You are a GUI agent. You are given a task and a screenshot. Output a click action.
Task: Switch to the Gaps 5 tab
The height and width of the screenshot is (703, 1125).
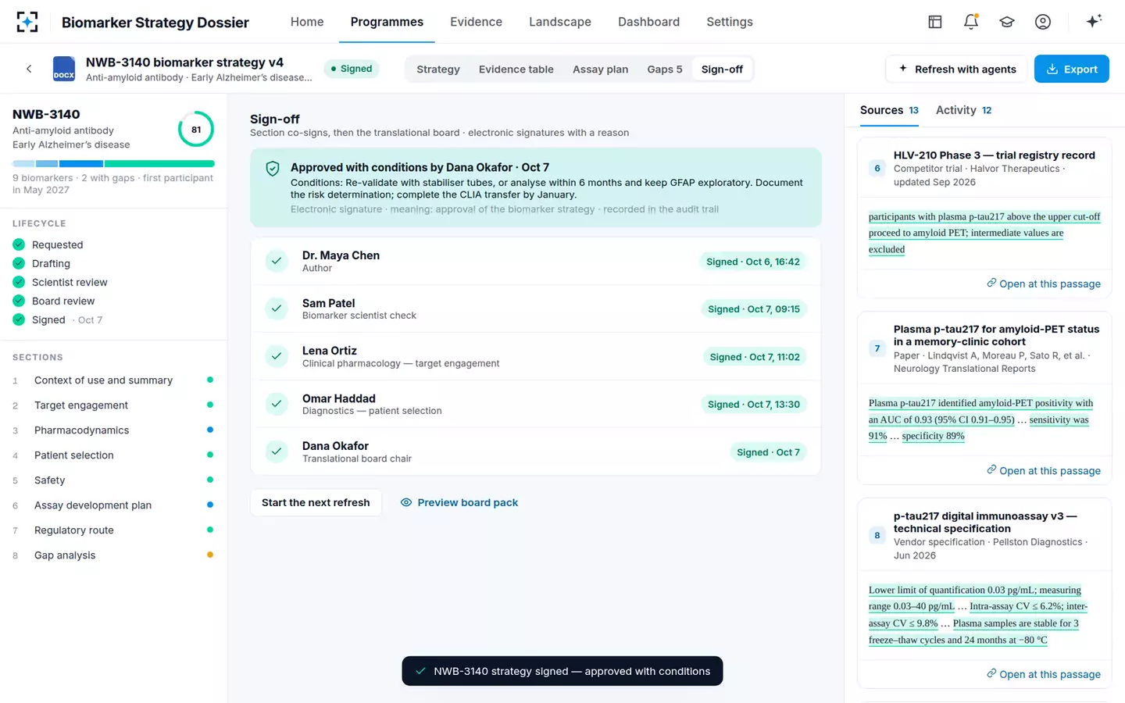(x=665, y=69)
